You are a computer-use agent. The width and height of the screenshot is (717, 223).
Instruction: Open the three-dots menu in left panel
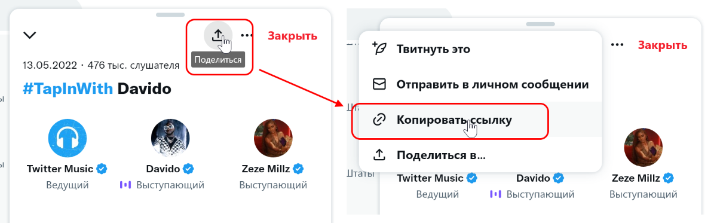click(247, 35)
